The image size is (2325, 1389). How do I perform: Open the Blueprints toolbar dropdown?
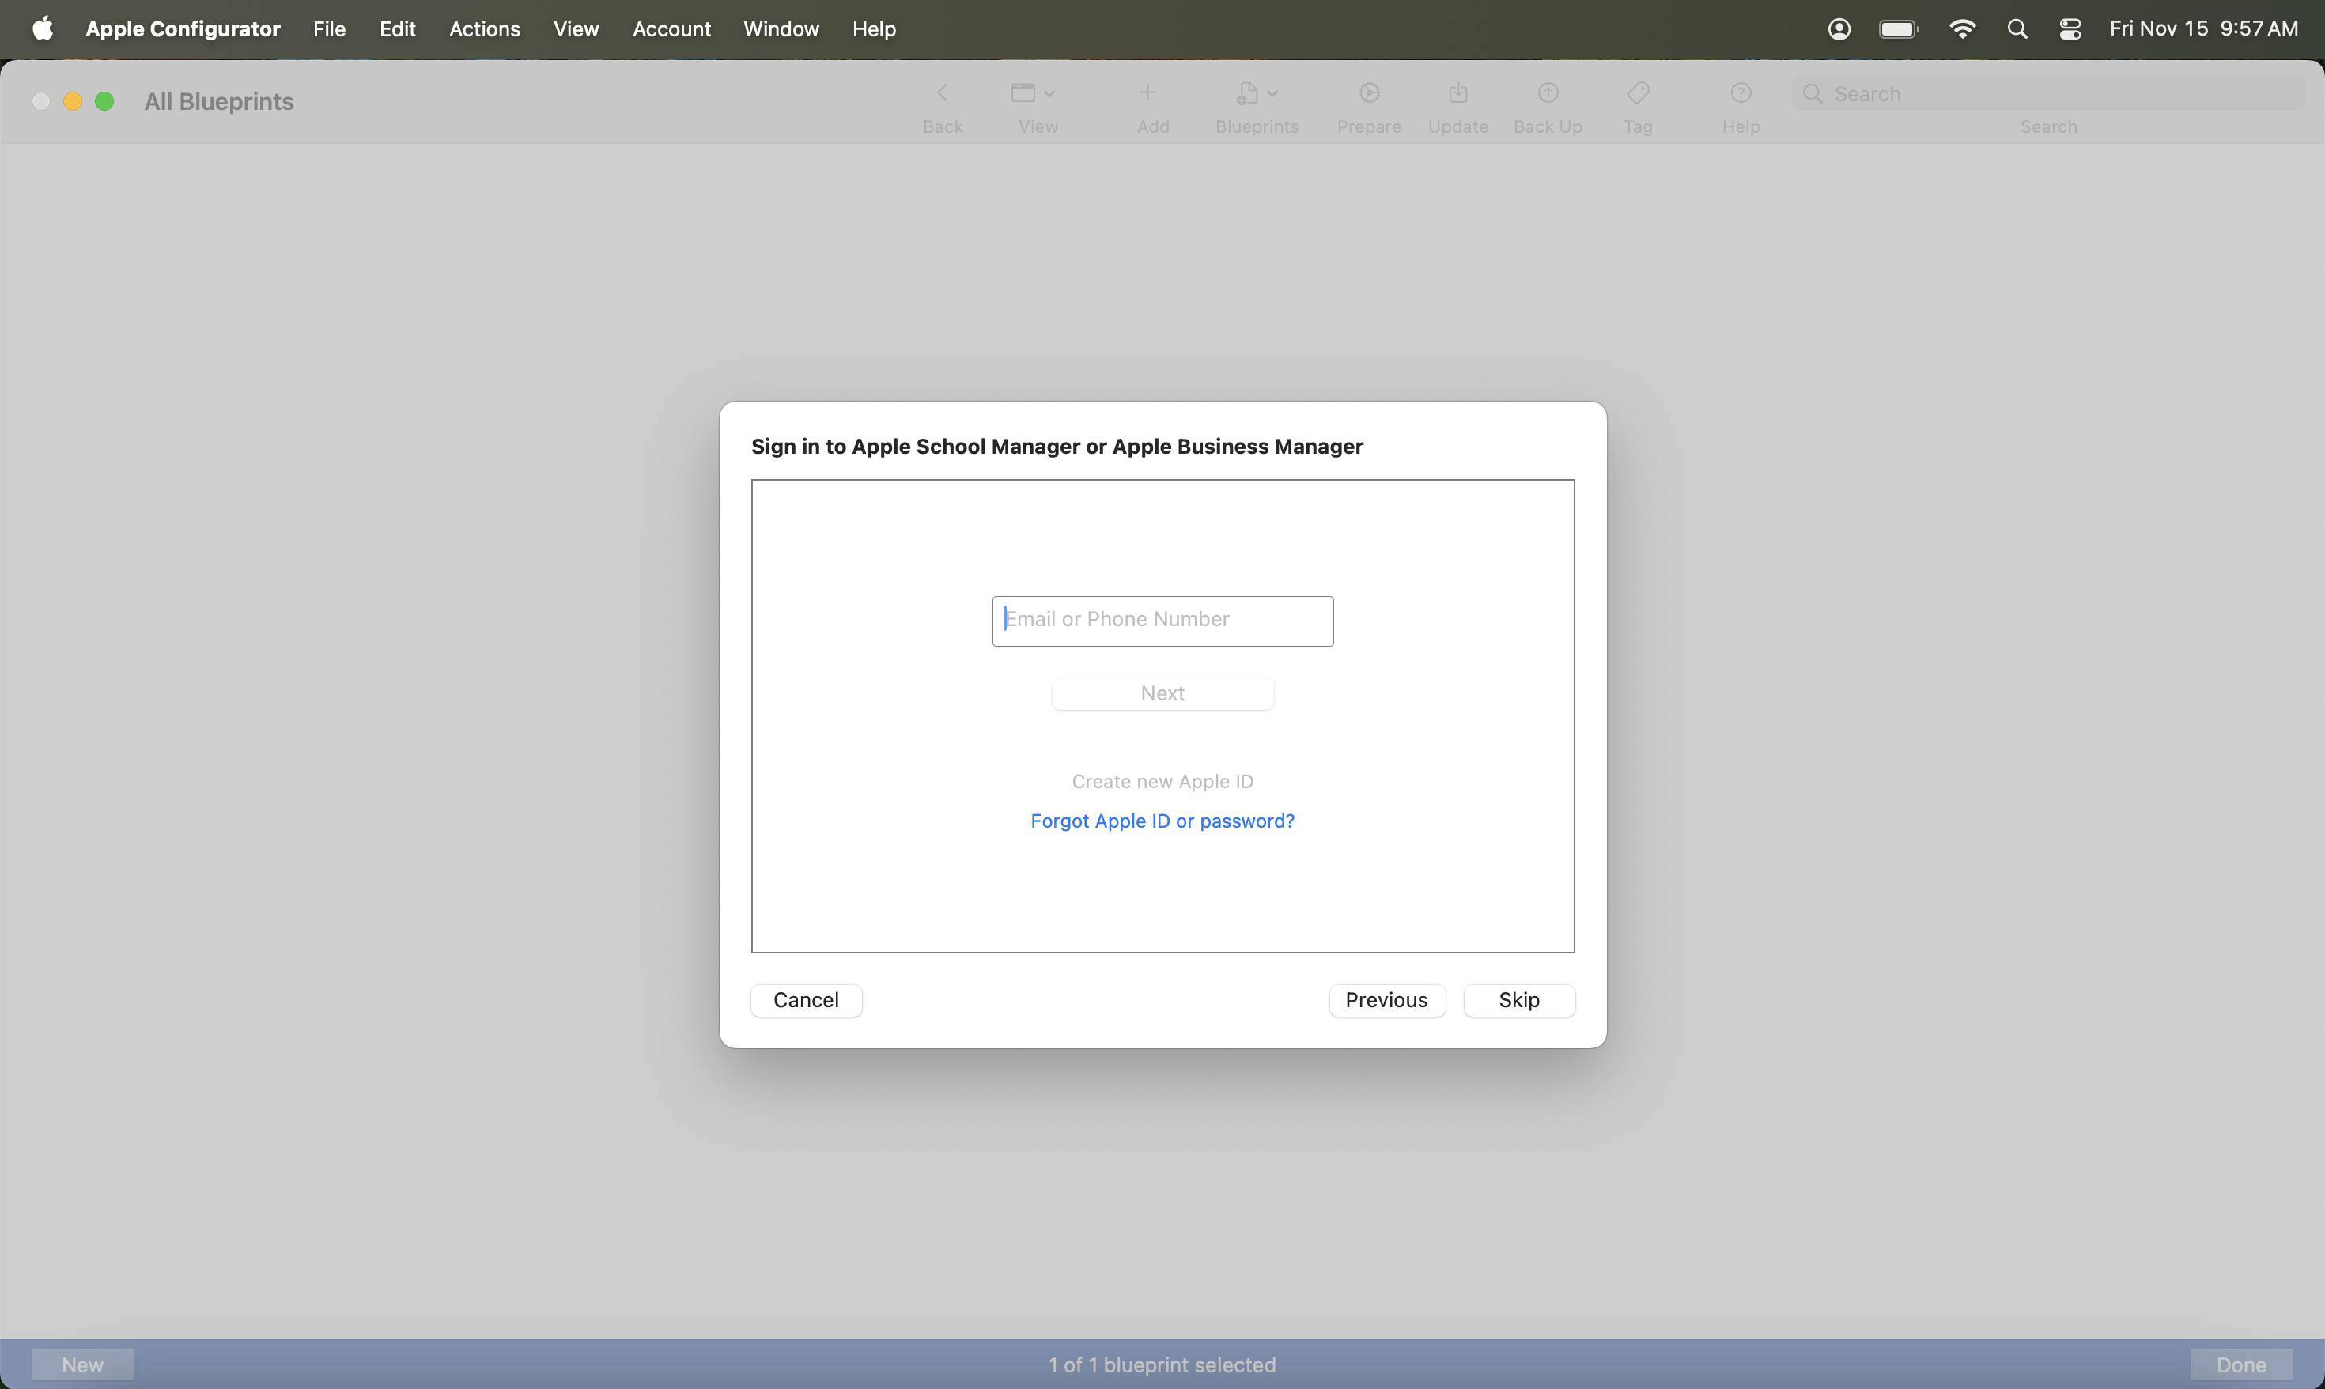pos(1256,92)
